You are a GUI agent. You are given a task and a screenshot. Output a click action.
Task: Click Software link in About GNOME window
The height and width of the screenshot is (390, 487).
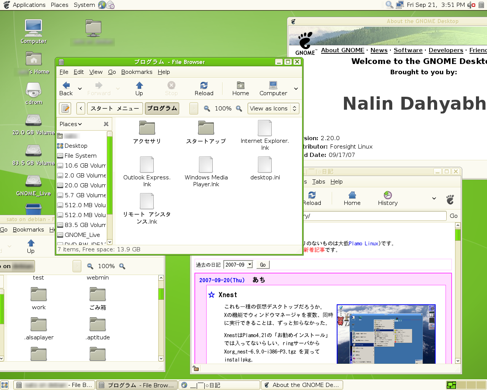[x=408, y=50]
